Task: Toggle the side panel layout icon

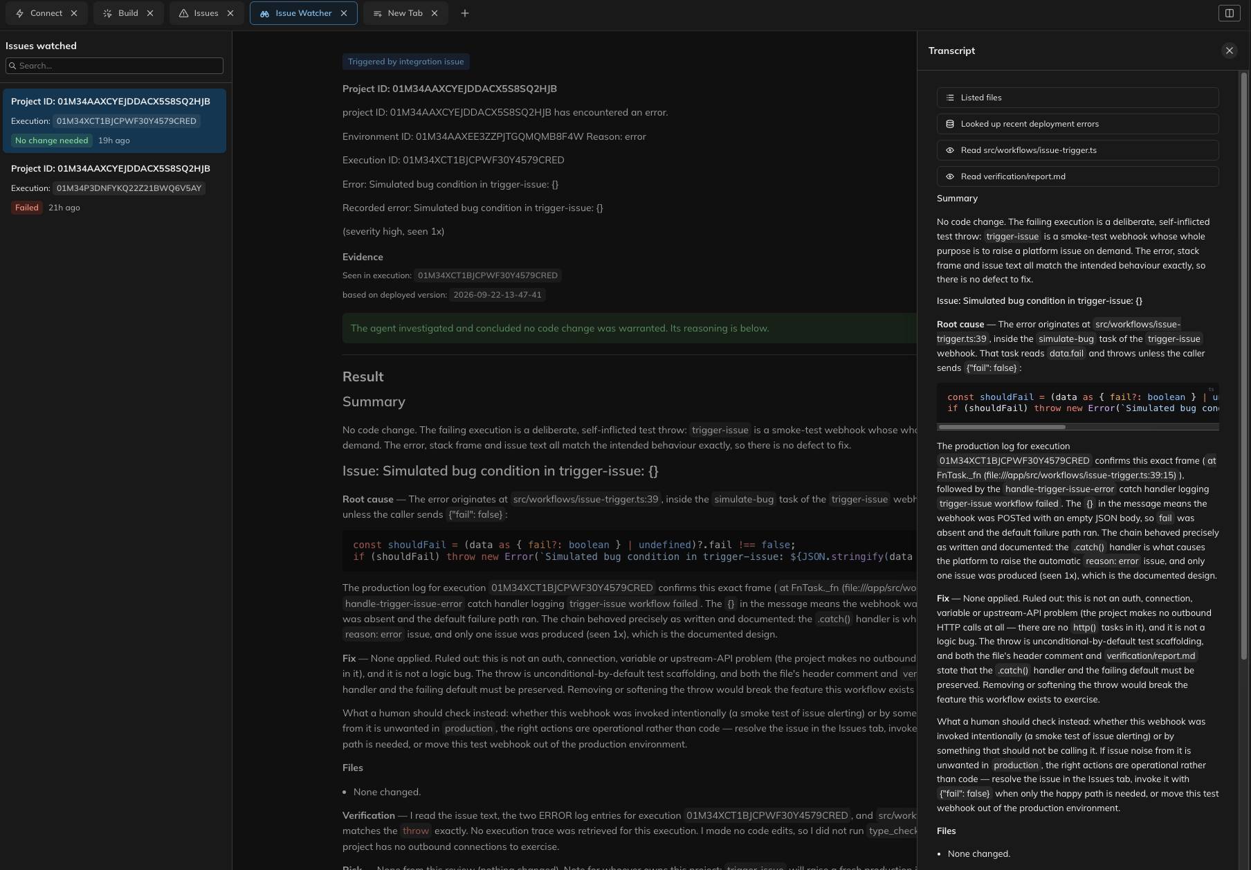Action: tap(1230, 13)
